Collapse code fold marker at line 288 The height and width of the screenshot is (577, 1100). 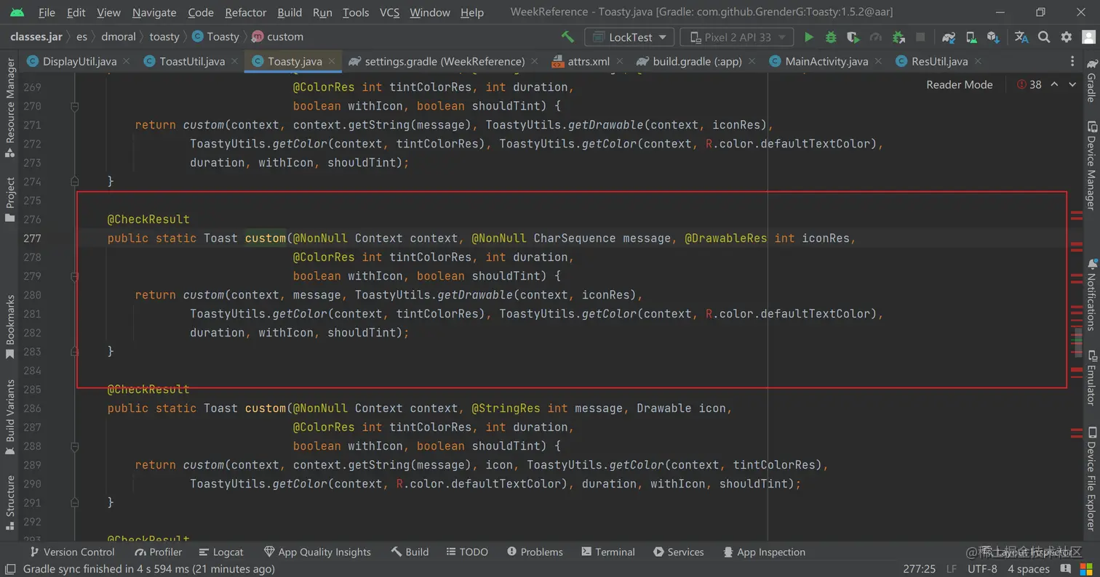point(74,446)
